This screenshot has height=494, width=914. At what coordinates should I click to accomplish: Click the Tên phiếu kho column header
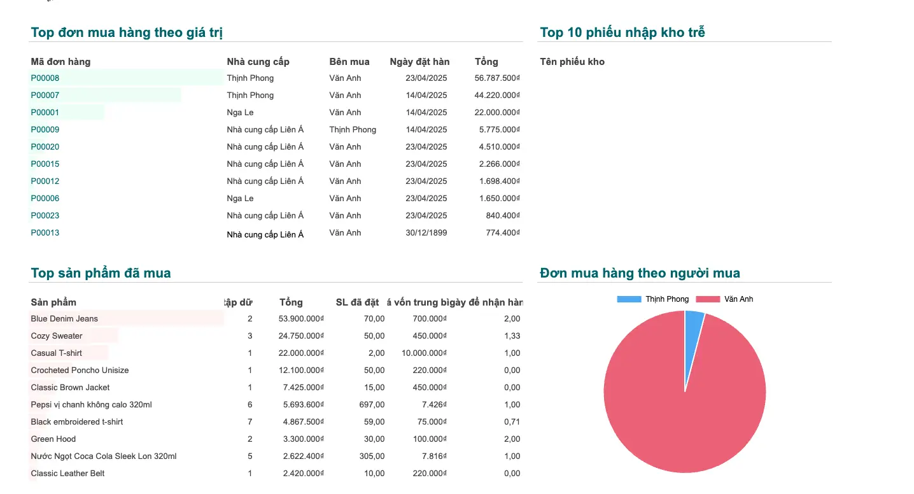tap(572, 62)
